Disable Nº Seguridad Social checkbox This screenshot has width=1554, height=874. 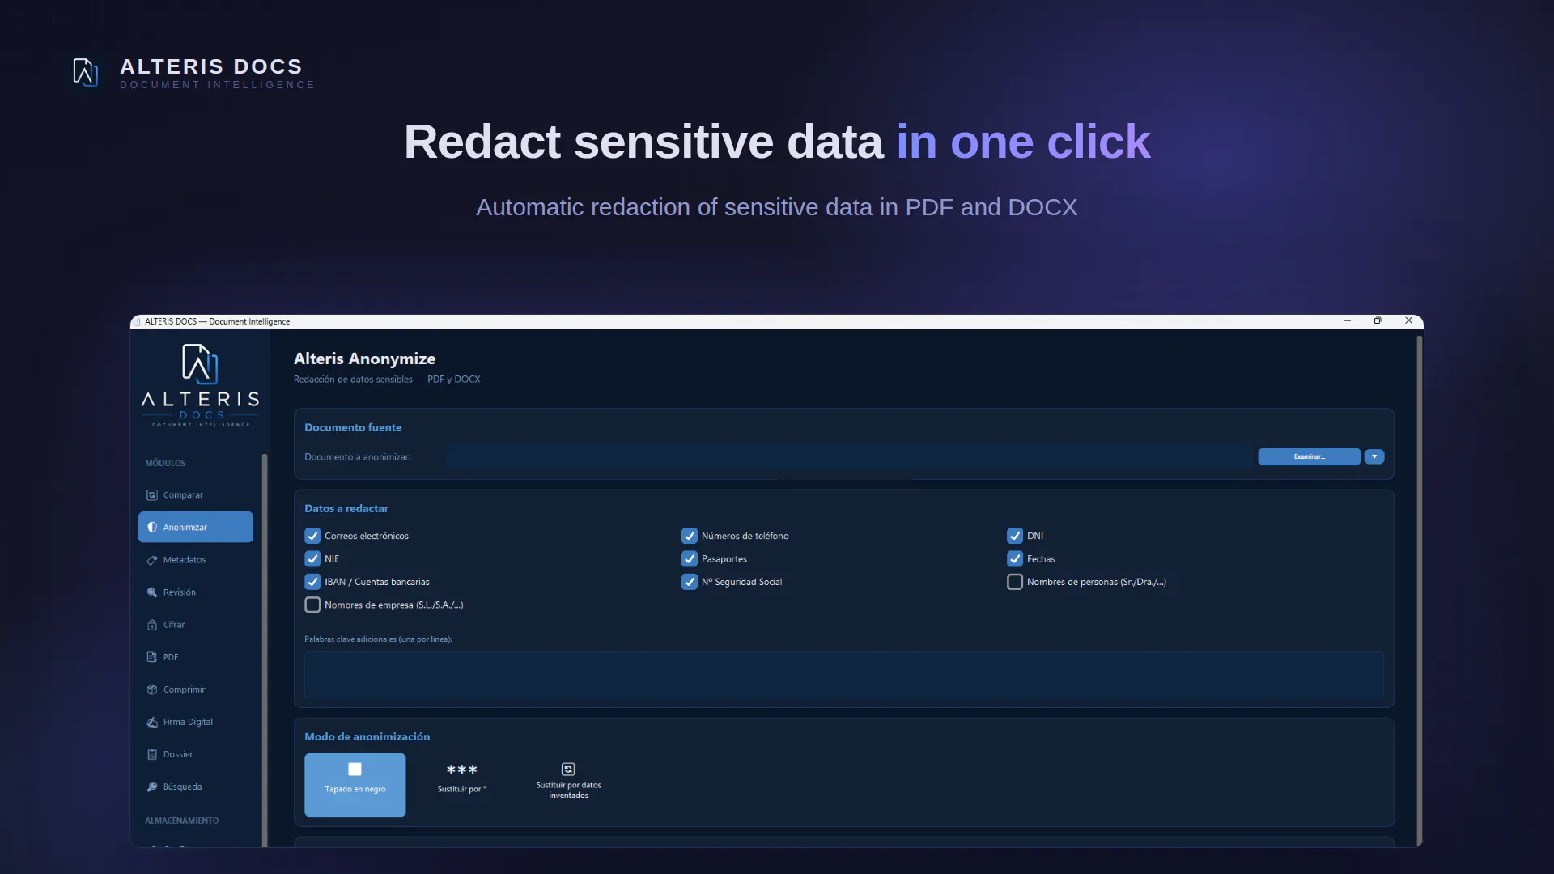pyautogui.click(x=690, y=582)
